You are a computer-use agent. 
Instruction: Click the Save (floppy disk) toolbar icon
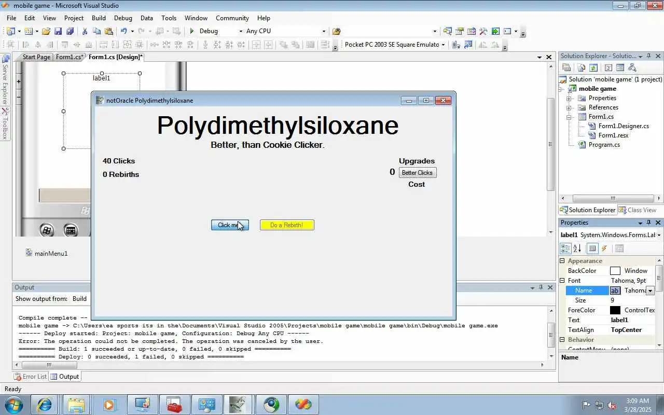58,31
